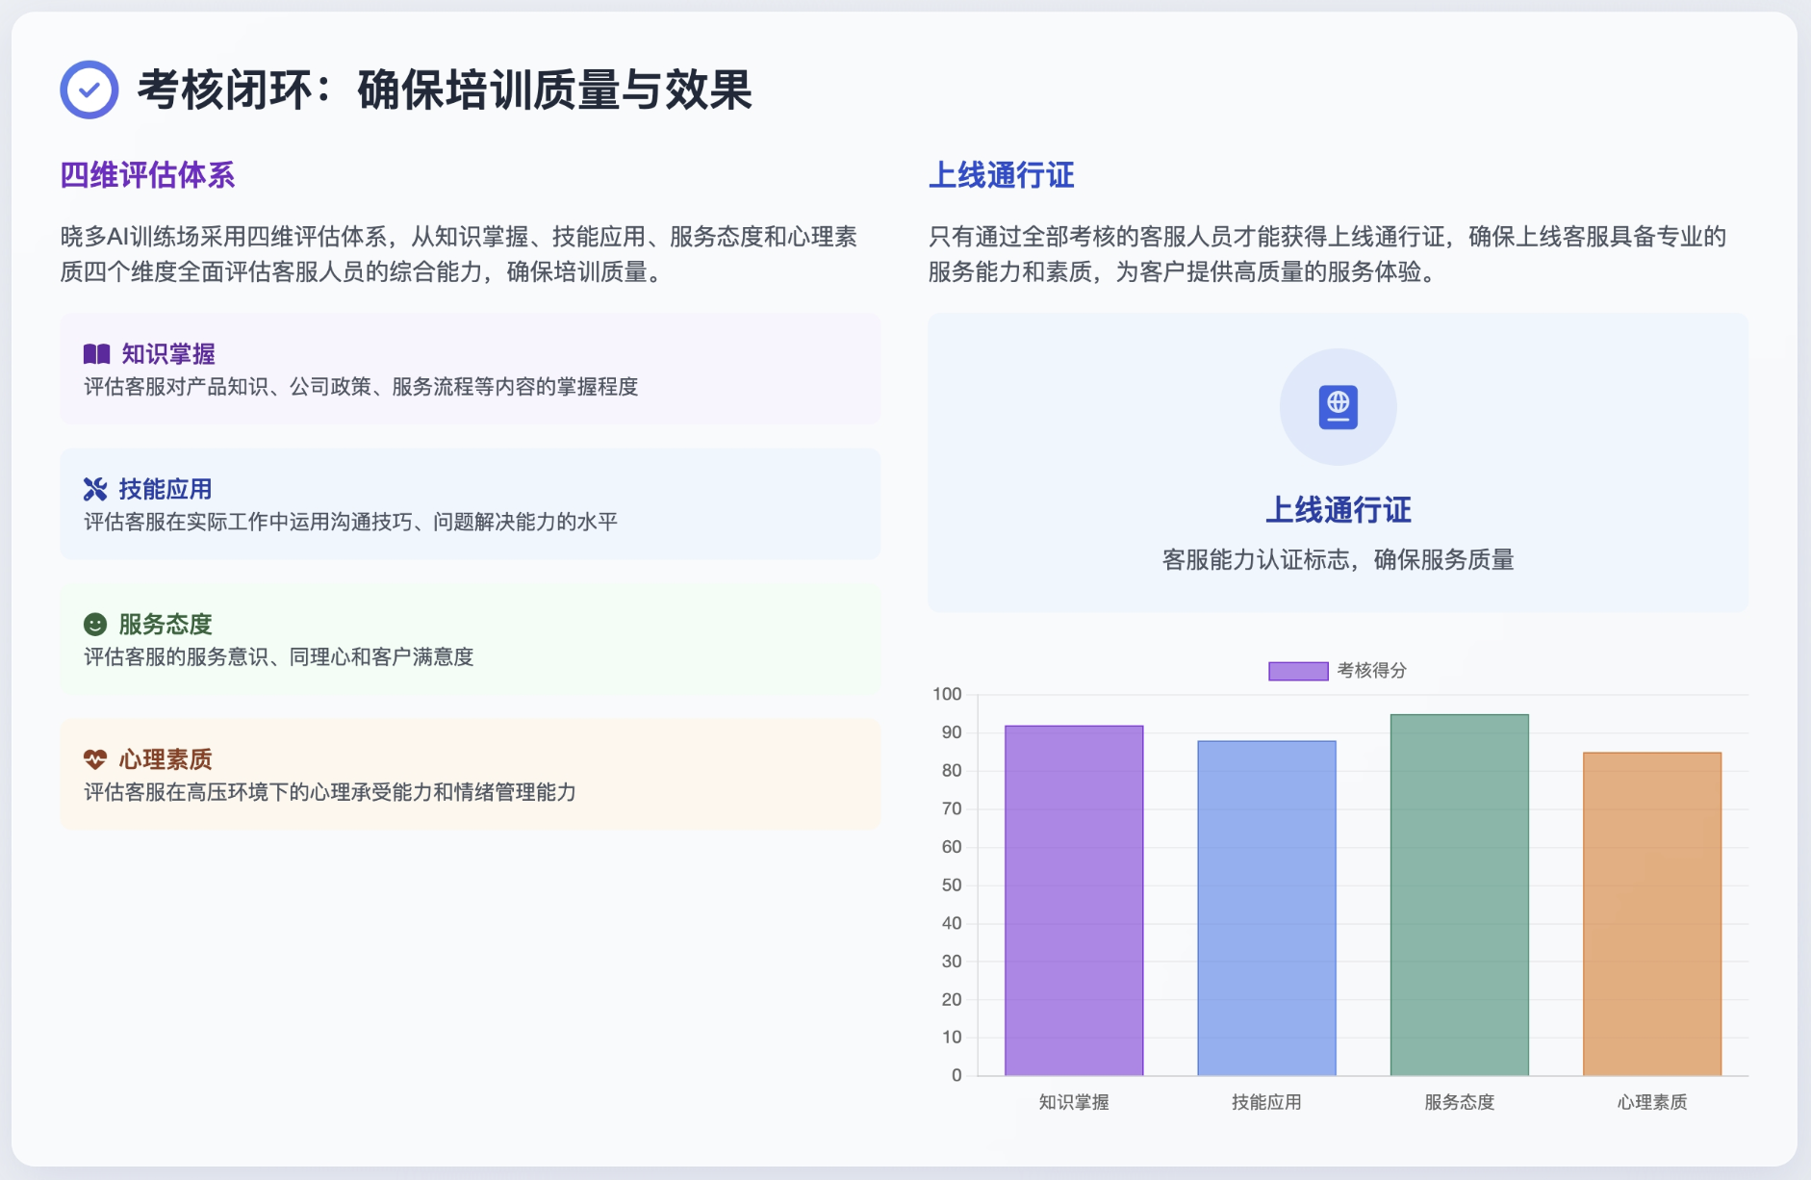Click the heart-pulse icon beside 心理素质

(95, 759)
